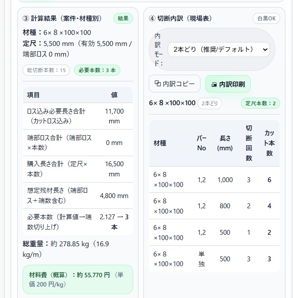Click the 800 length cell

click(x=225, y=206)
